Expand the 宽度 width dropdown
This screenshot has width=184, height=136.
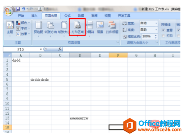pyautogui.click(x=156, y=23)
